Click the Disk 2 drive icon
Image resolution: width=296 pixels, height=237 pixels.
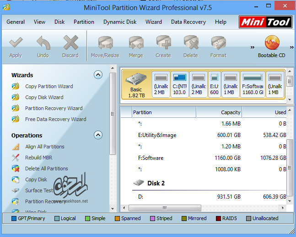[139, 183]
